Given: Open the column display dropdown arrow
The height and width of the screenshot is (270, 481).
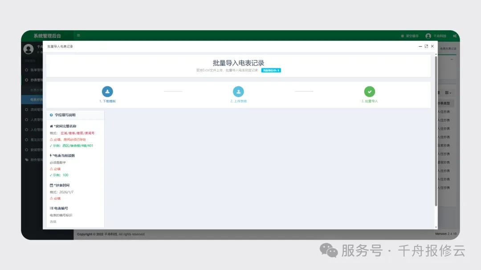Looking at the screenshot, I should pos(450,93).
